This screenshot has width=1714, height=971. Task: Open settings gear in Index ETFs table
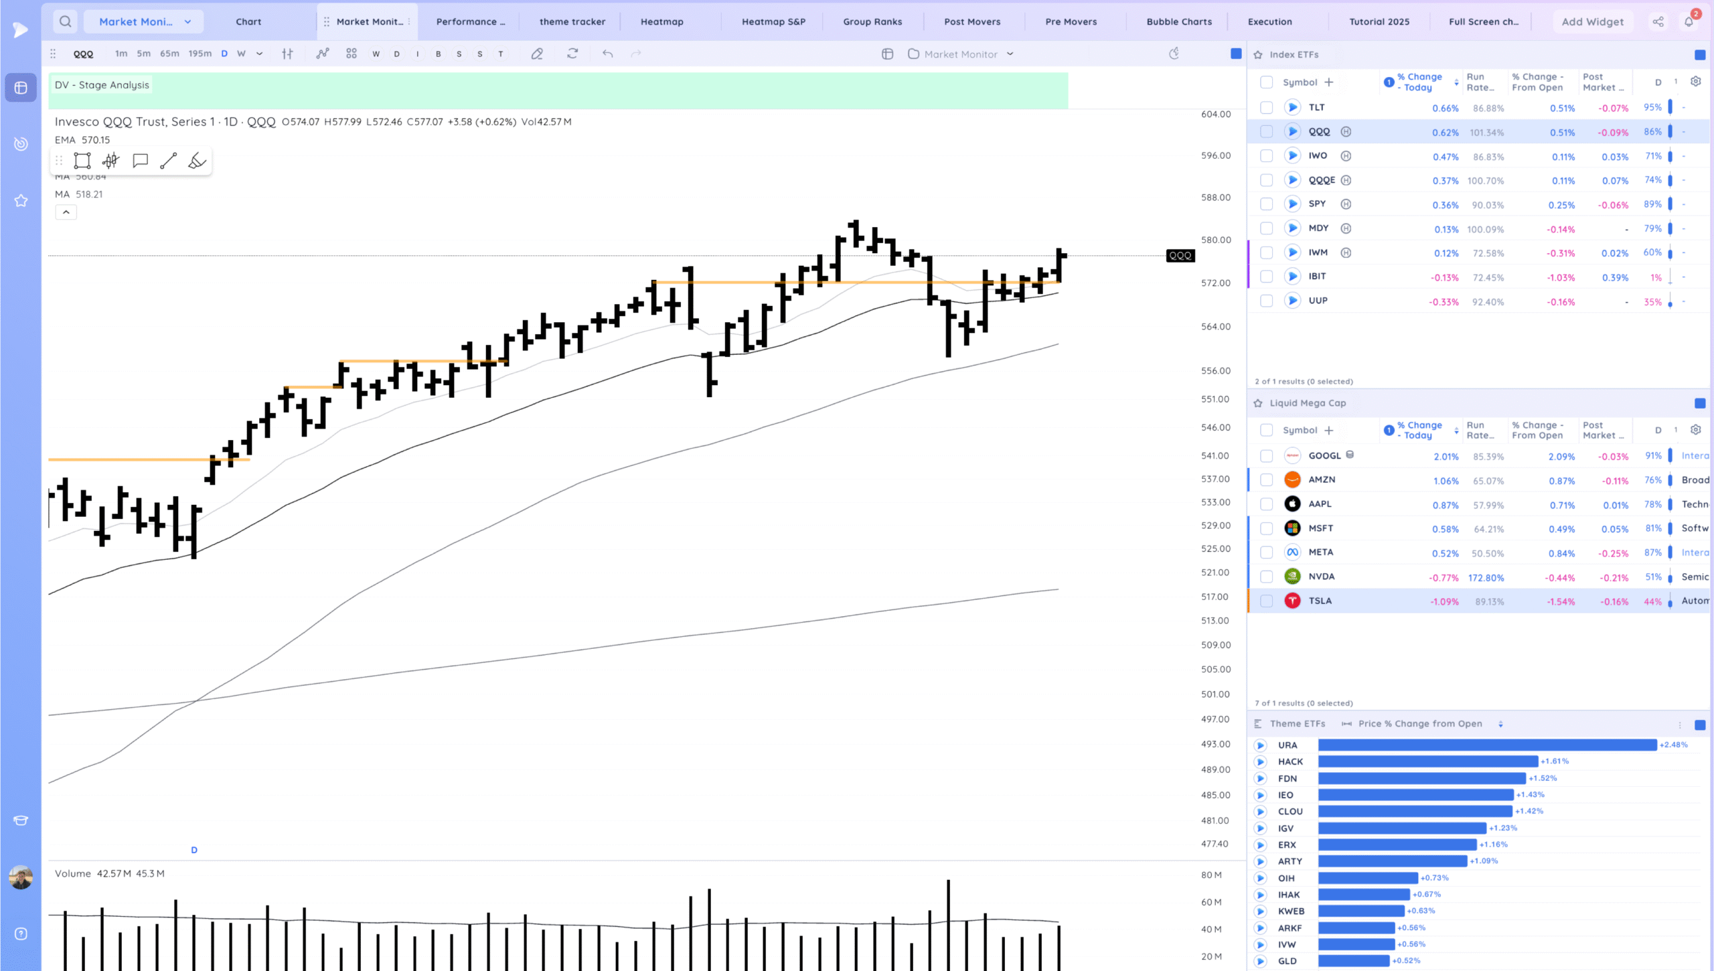click(x=1696, y=82)
